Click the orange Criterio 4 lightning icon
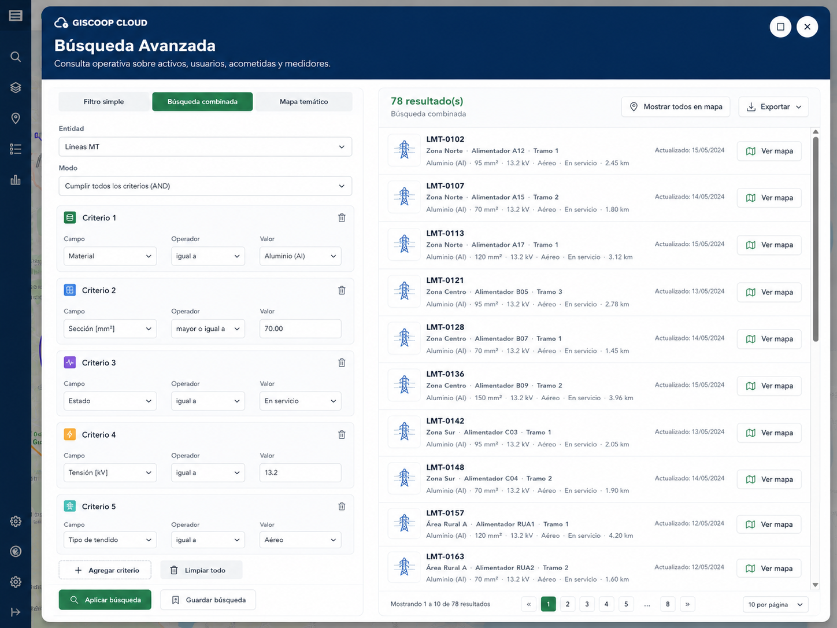The height and width of the screenshot is (628, 837). coord(70,434)
